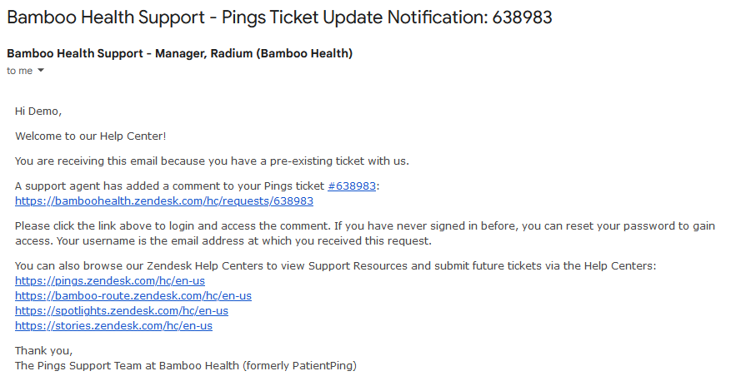Open the spotlights.zendesk.com help center link
Viewport: 756px width, 381px height.
coord(122,311)
